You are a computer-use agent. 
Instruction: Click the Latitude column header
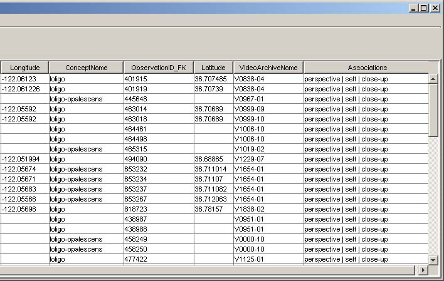(213, 68)
